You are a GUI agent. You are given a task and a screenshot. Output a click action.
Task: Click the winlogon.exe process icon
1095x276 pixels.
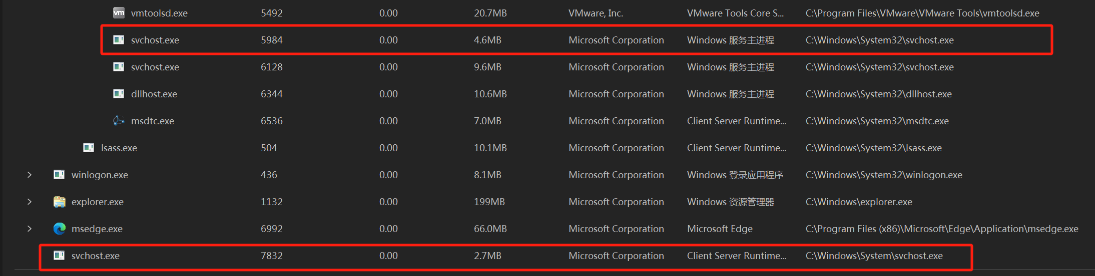click(59, 175)
